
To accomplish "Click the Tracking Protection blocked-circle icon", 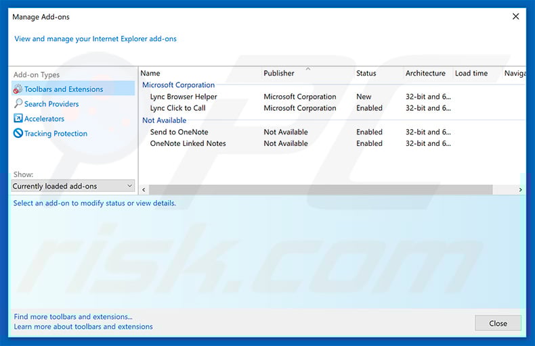I will (18, 133).
